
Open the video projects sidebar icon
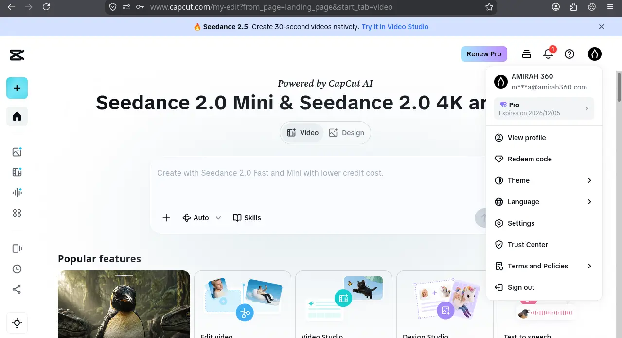click(x=17, y=249)
